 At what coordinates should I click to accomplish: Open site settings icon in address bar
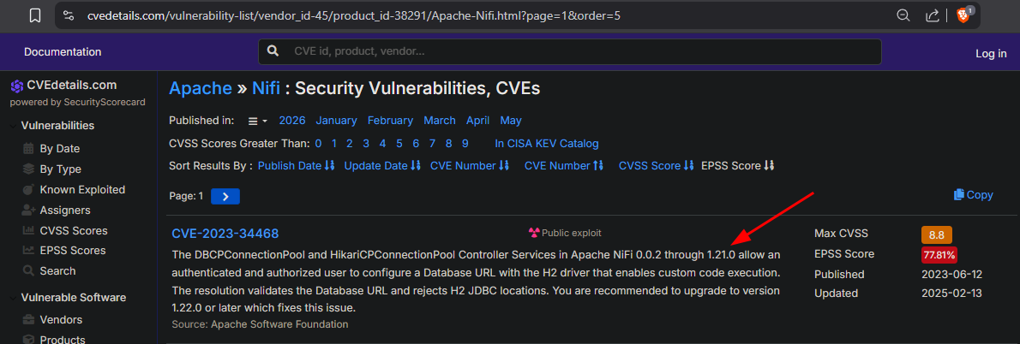[x=69, y=15]
